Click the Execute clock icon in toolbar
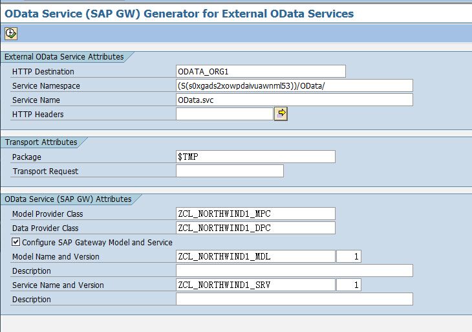This screenshot has width=472, height=332. (10, 33)
